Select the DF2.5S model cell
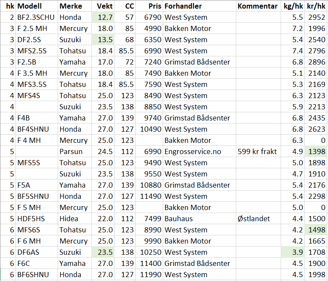The height and width of the screenshot is (281, 328). pos(37,40)
